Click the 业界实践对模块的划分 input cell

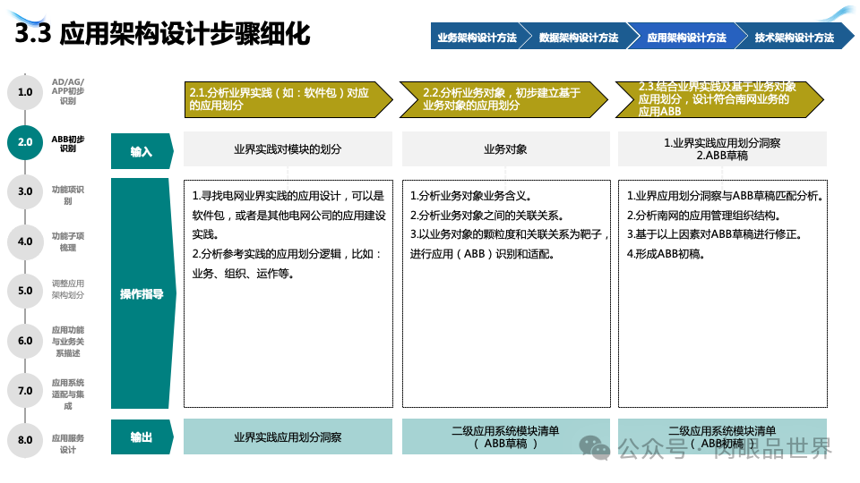(x=288, y=149)
